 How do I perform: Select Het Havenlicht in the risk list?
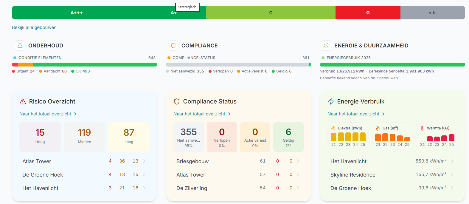[x=40, y=188]
